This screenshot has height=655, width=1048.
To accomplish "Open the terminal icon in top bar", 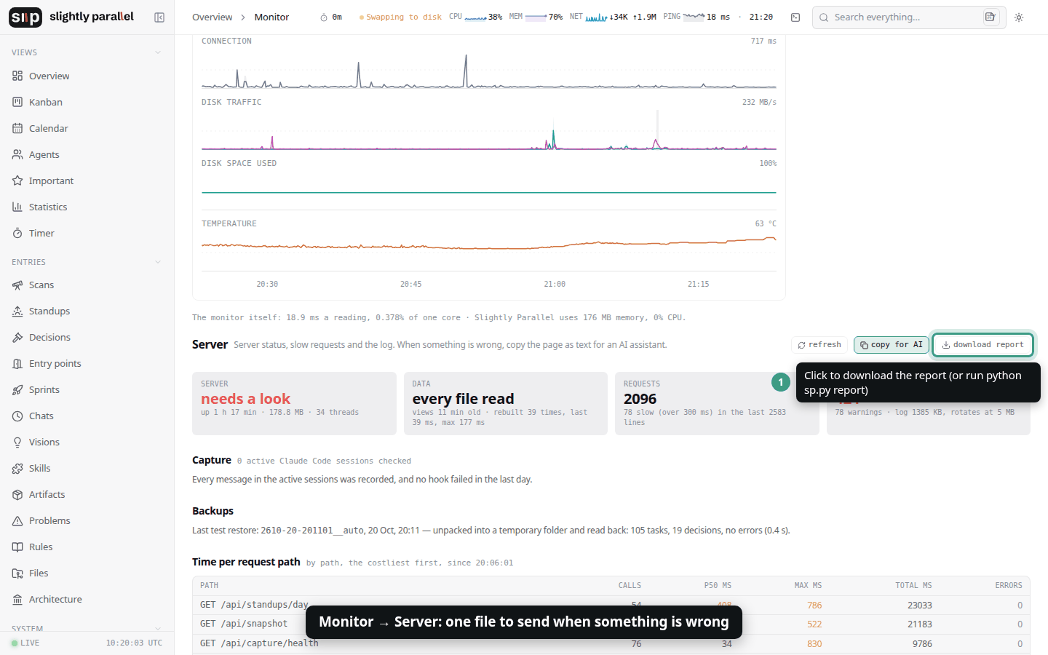I will pyautogui.click(x=795, y=17).
